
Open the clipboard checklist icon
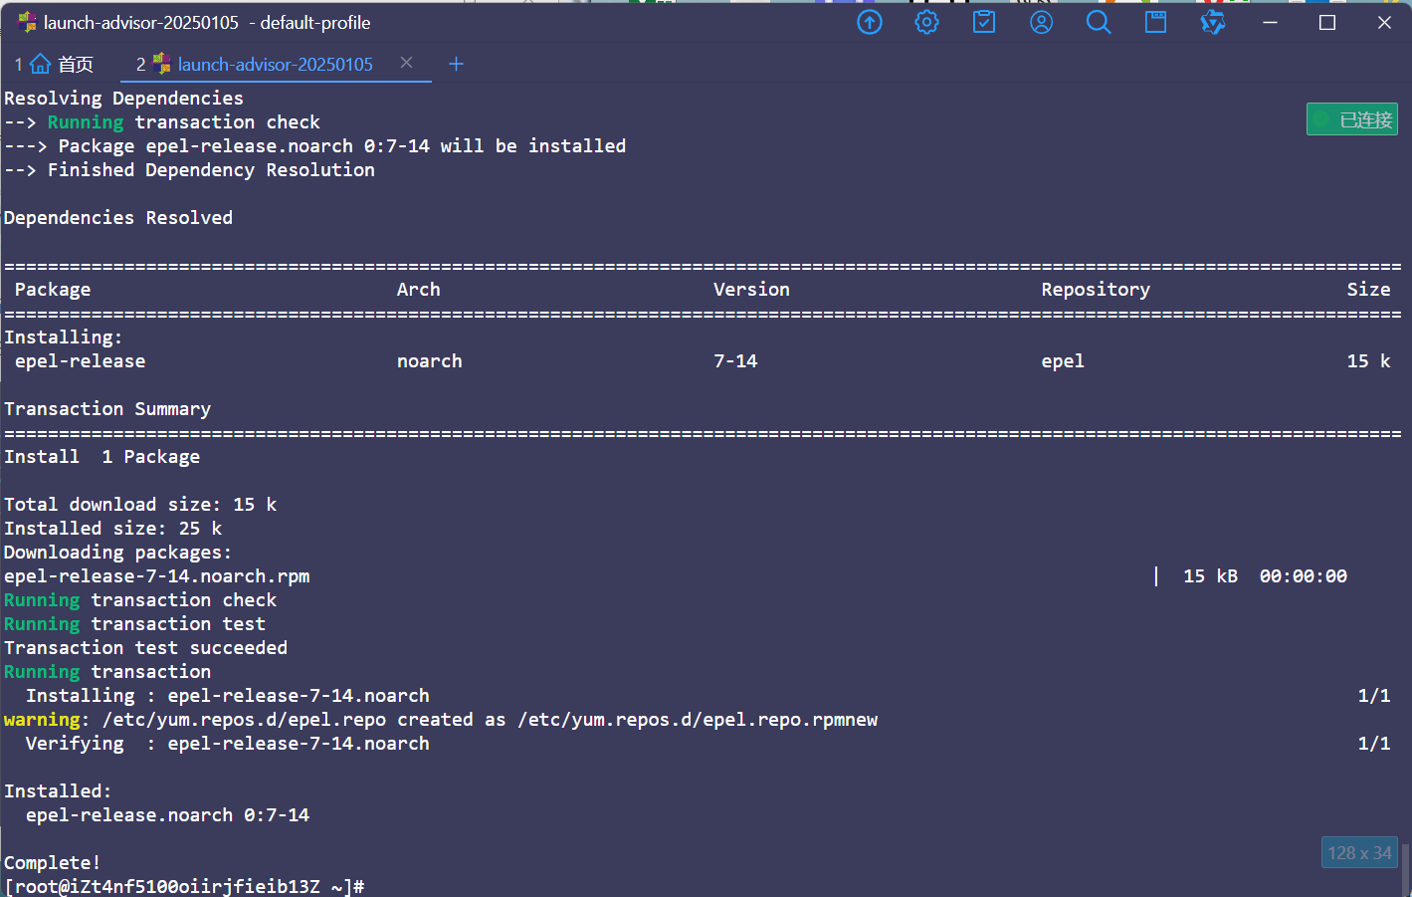click(984, 22)
